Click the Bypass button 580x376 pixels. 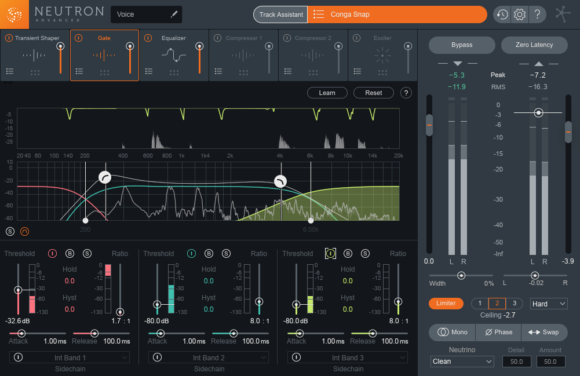point(462,45)
